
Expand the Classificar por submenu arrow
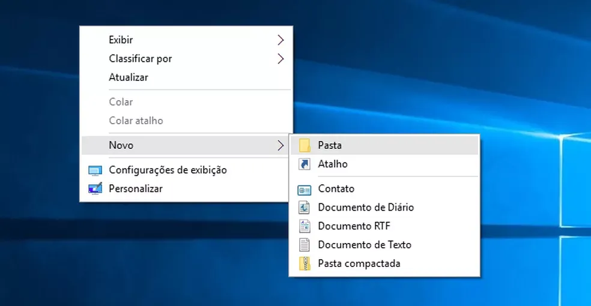coord(280,59)
